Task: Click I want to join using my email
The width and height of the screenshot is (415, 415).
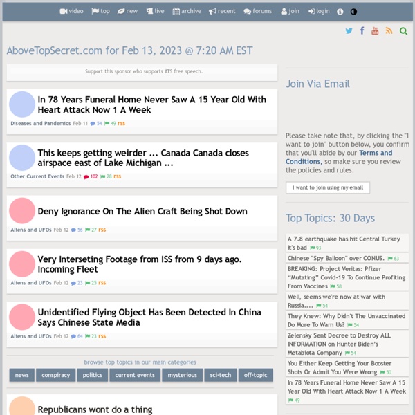Action: click(x=328, y=187)
